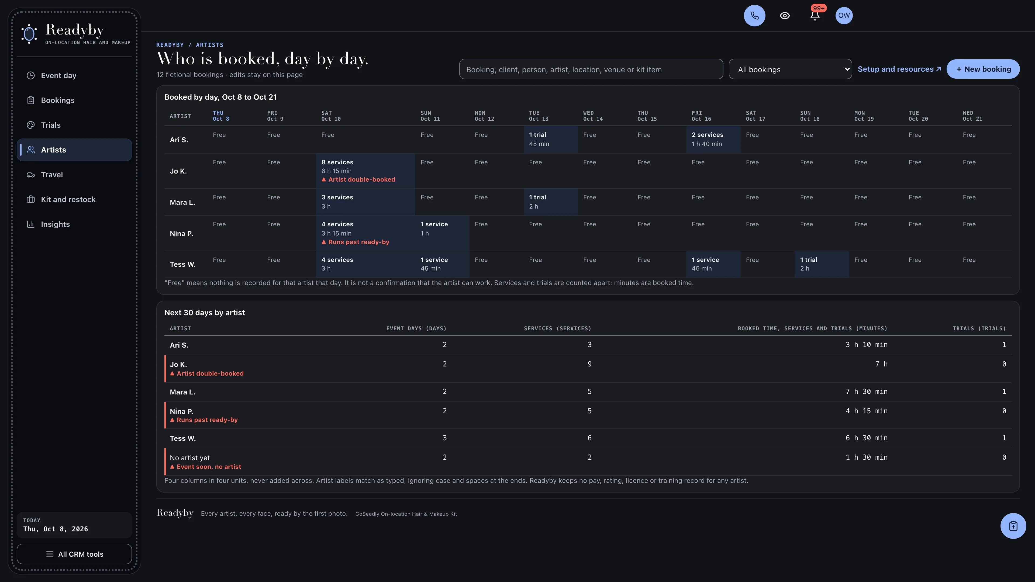Click 'Event soon, no artist' warning
Image resolution: width=1035 pixels, height=582 pixels.
tap(205, 467)
